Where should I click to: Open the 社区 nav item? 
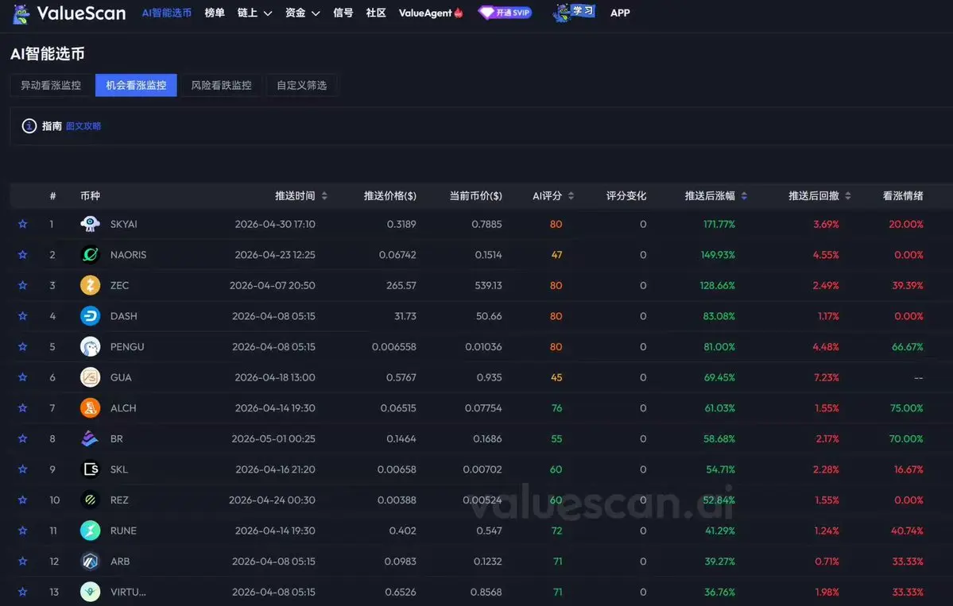pyautogui.click(x=376, y=13)
